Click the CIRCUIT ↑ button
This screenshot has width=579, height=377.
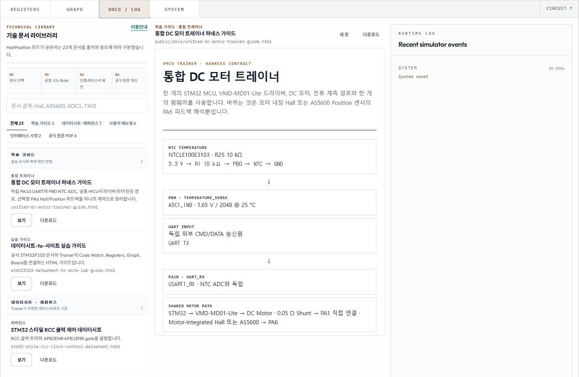[559, 8]
